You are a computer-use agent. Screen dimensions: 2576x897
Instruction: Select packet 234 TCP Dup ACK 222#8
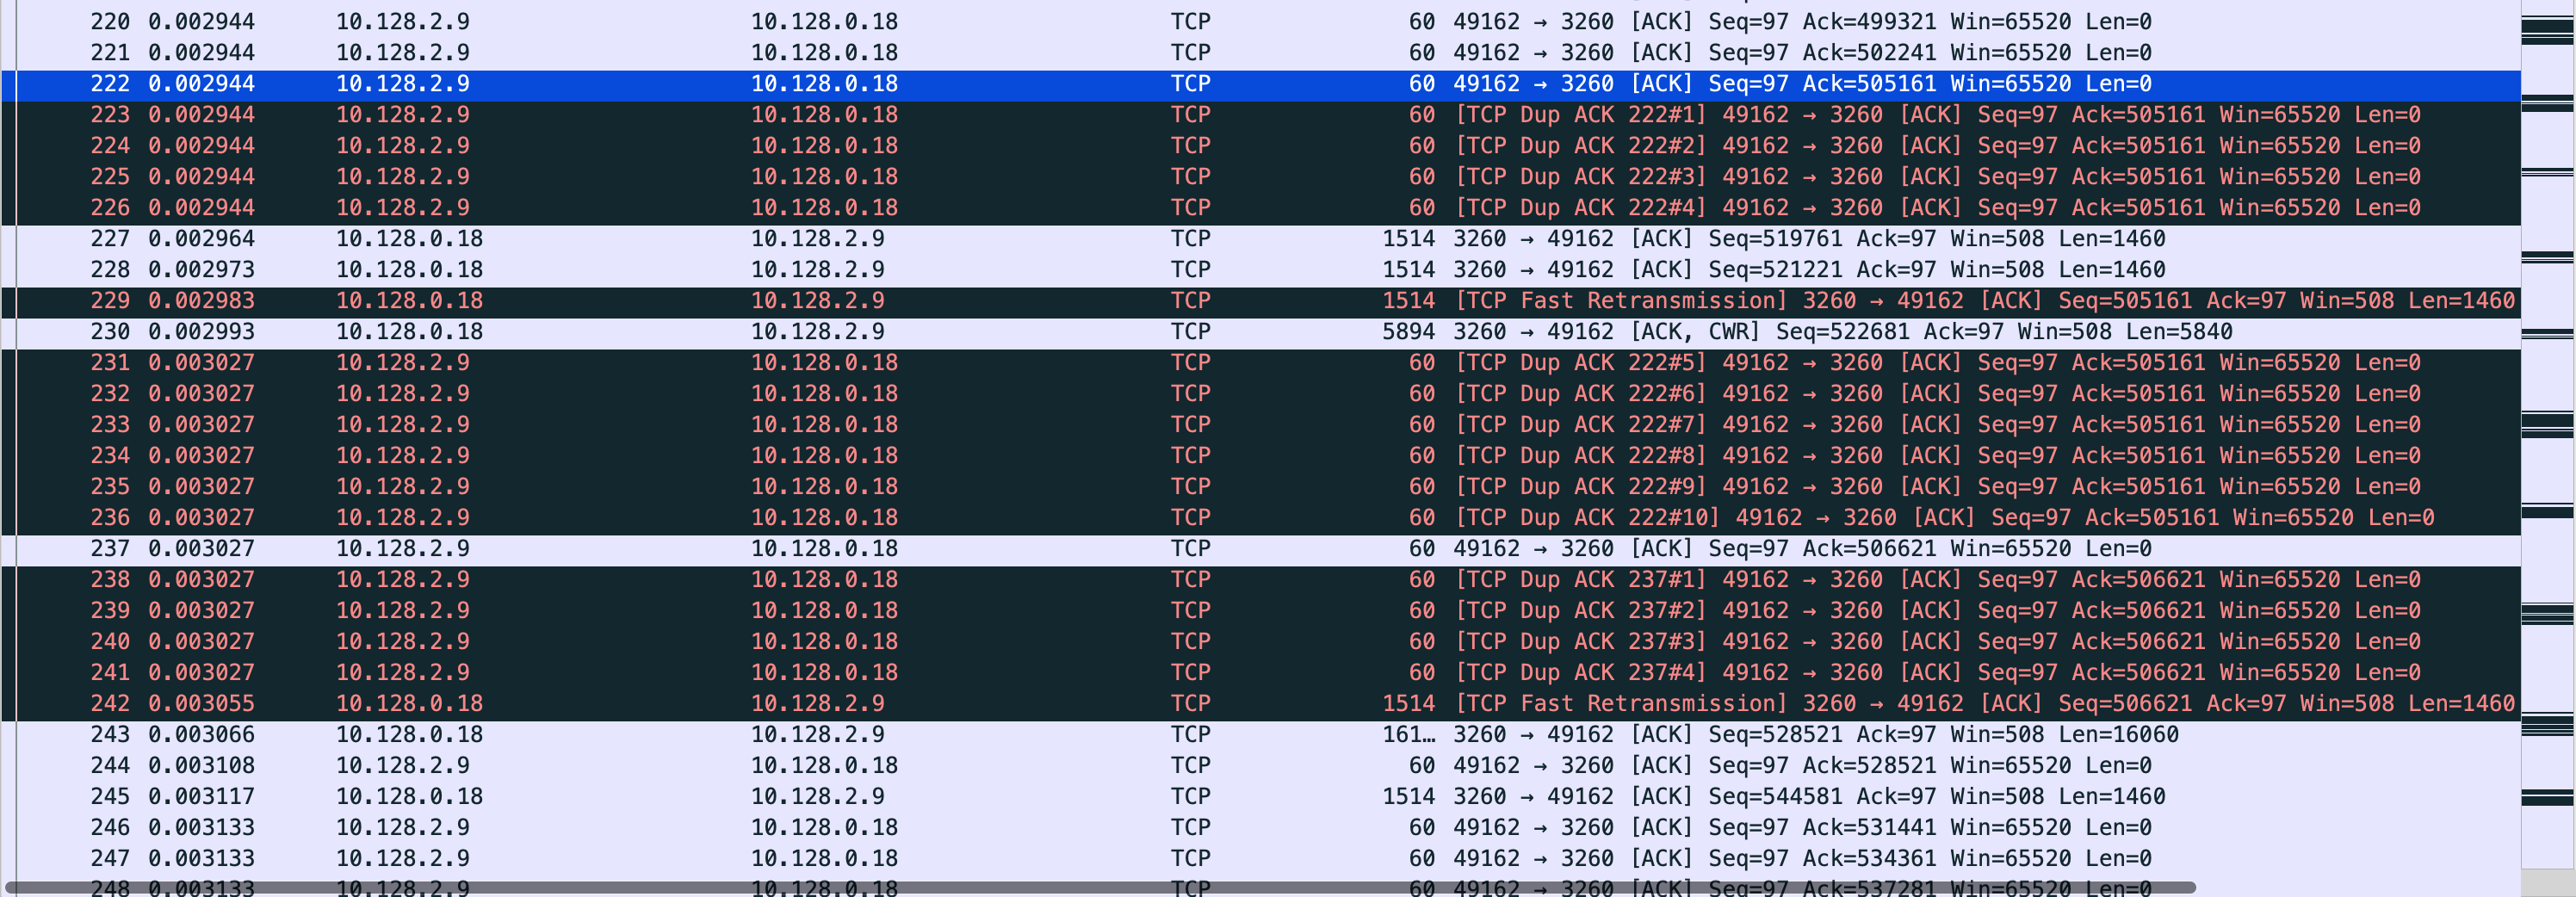(x=1260, y=456)
